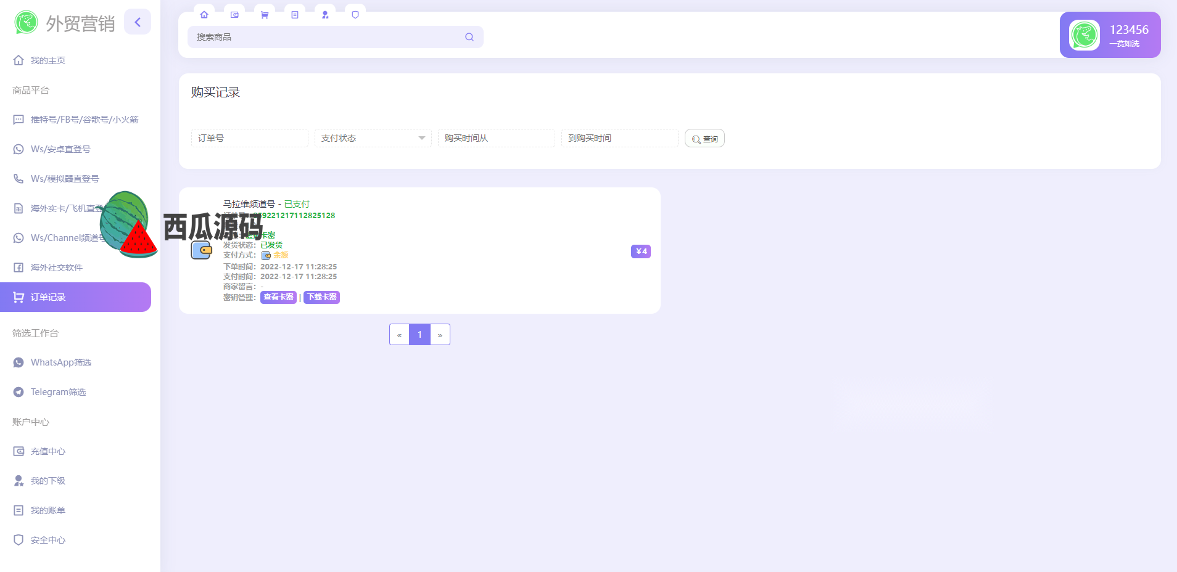Screen dimensions: 1177x572
Task: Open Ws/安卓直登号 menu item
Action: pyautogui.click(x=75, y=149)
